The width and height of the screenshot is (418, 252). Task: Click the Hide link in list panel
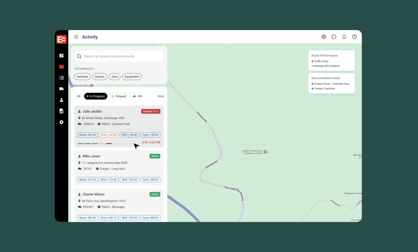pyautogui.click(x=161, y=96)
